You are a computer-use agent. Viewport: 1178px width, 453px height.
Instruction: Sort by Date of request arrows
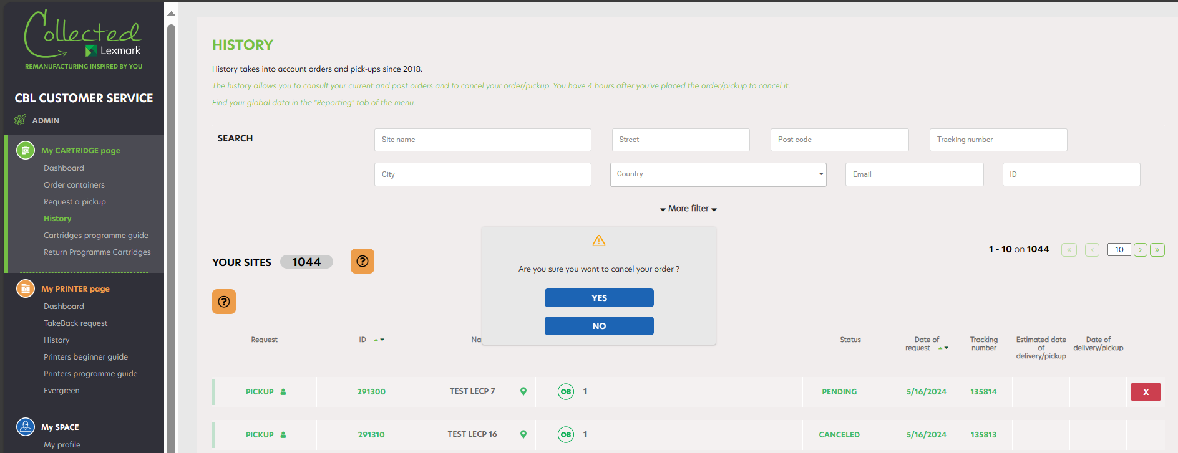point(943,348)
